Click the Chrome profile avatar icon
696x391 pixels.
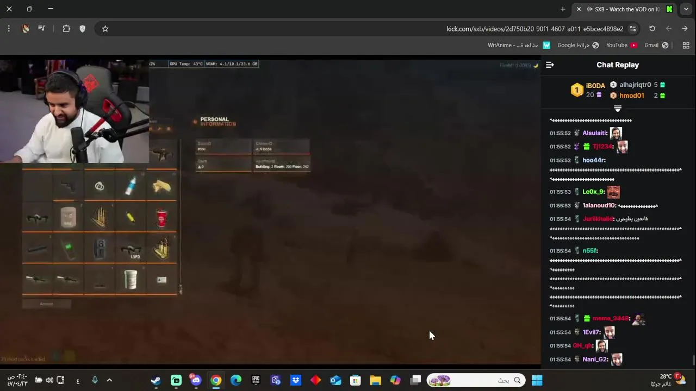[x=26, y=29]
